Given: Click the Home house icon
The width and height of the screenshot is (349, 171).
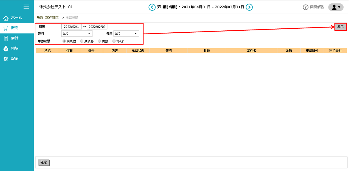Looking at the screenshot, I should 6,18.
